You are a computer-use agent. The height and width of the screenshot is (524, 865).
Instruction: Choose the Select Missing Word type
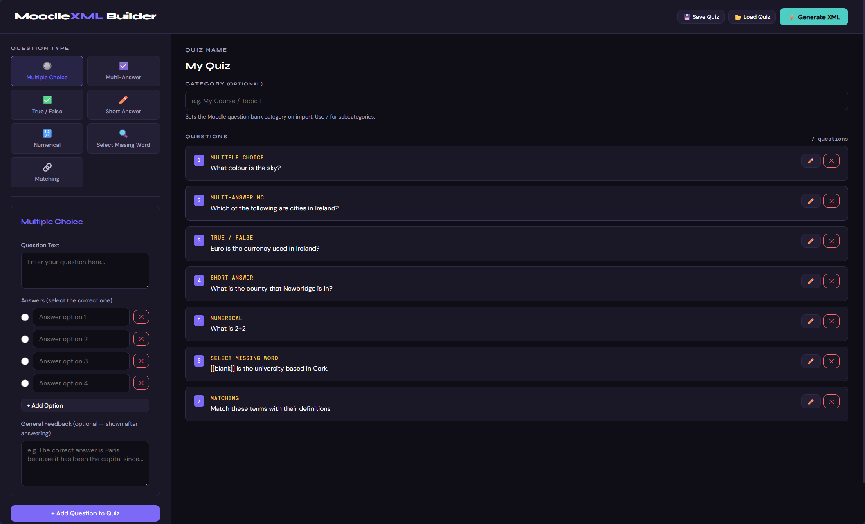[x=123, y=139]
